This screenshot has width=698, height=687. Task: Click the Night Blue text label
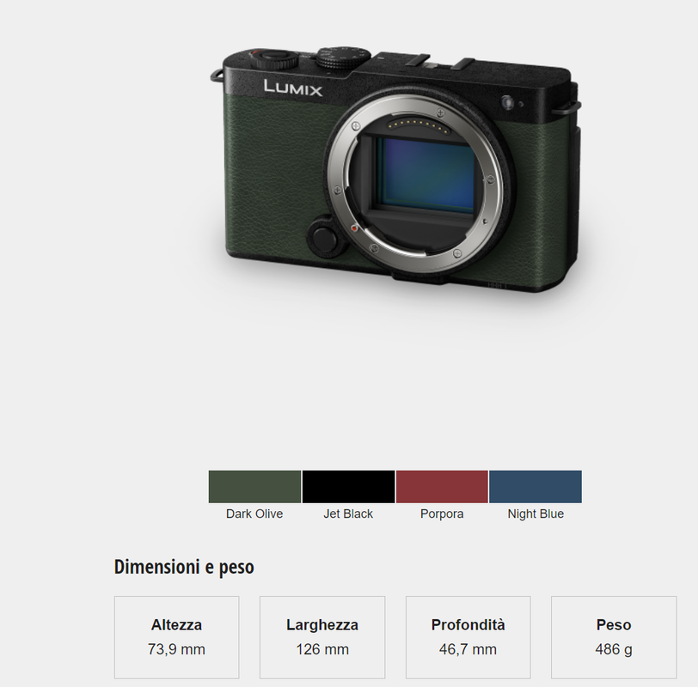(x=536, y=514)
